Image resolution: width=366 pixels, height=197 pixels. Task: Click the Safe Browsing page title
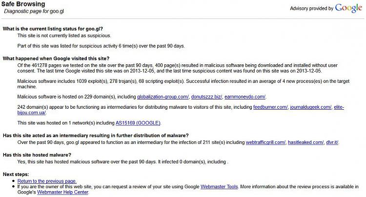[23, 4]
